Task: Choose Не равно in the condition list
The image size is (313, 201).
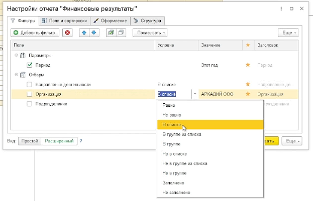Action: [210, 115]
